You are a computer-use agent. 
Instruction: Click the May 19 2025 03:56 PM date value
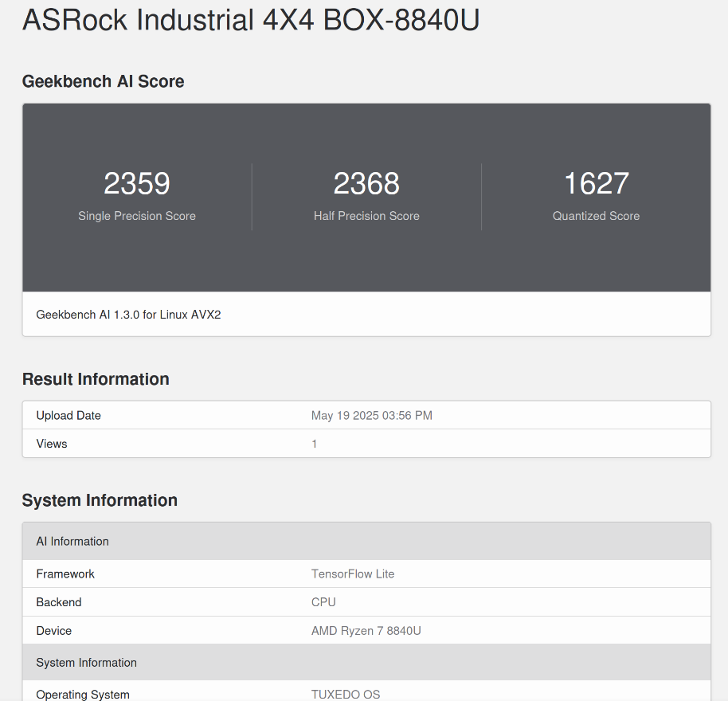372,416
